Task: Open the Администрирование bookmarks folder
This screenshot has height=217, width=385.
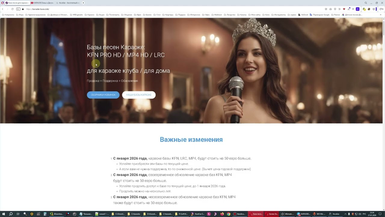Action: pyautogui.click(x=35, y=14)
